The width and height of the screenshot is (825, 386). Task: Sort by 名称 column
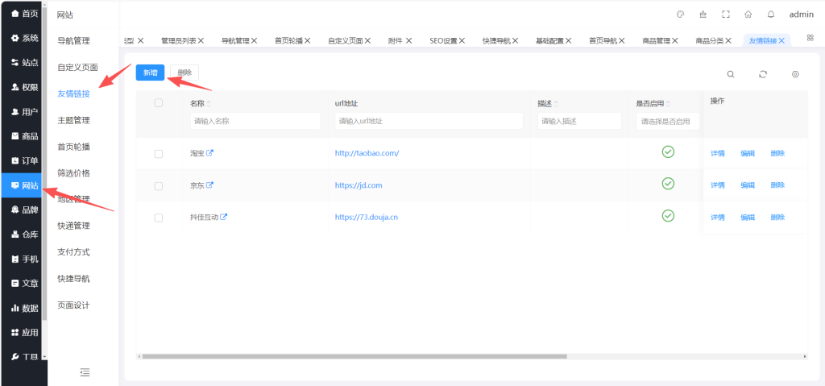click(209, 104)
